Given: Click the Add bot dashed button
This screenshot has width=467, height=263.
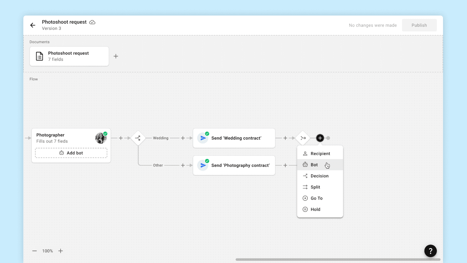Looking at the screenshot, I should tap(71, 153).
